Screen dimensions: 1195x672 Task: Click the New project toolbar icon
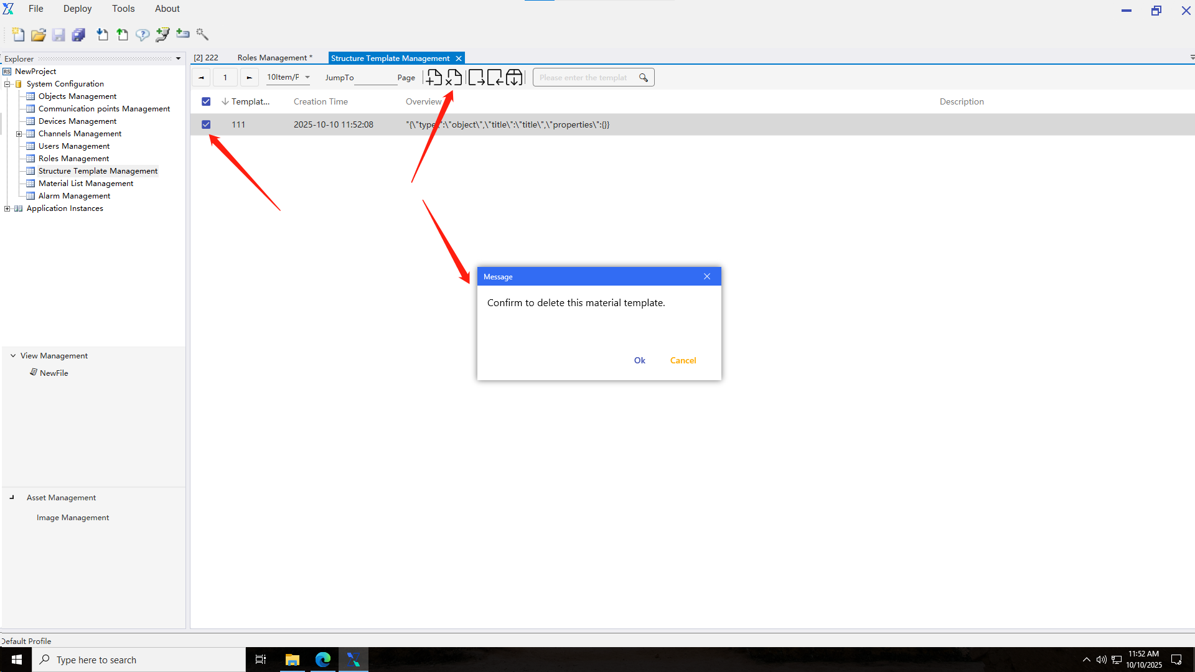[19, 35]
